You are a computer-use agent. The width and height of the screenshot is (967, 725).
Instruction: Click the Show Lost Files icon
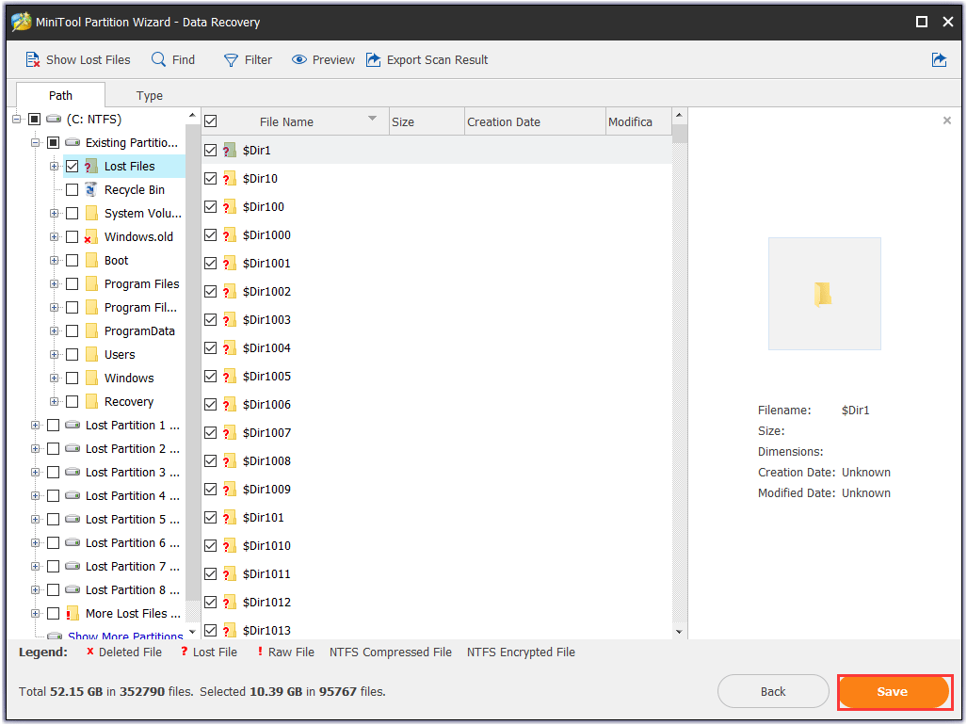(32, 60)
